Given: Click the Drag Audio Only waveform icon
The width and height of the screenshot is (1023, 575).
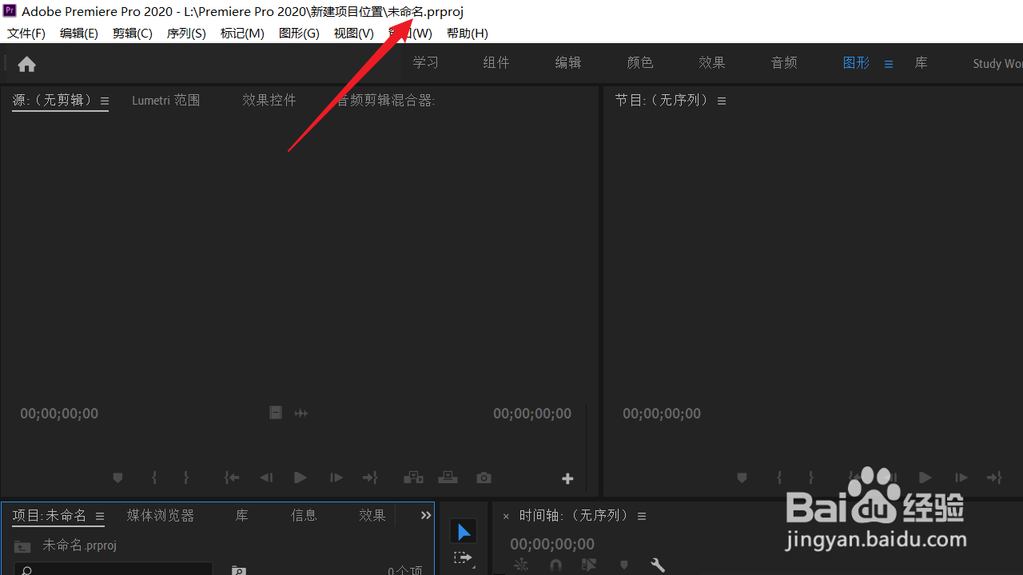Looking at the screenshot, I should [x=301, y=413].
